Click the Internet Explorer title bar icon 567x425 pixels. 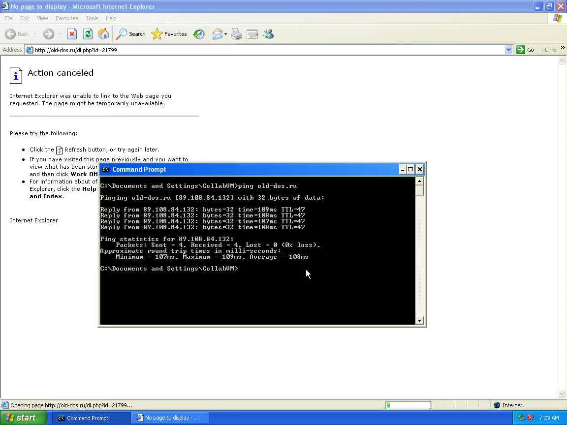(5, 6)
